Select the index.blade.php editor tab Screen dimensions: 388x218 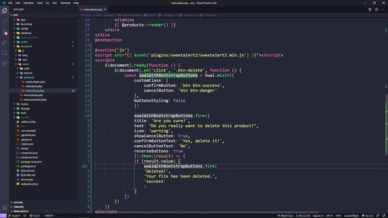93,10
